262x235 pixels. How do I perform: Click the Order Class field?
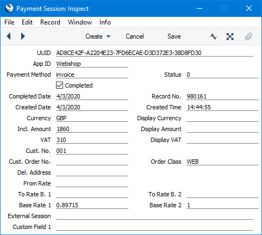(x=222, y=162)
